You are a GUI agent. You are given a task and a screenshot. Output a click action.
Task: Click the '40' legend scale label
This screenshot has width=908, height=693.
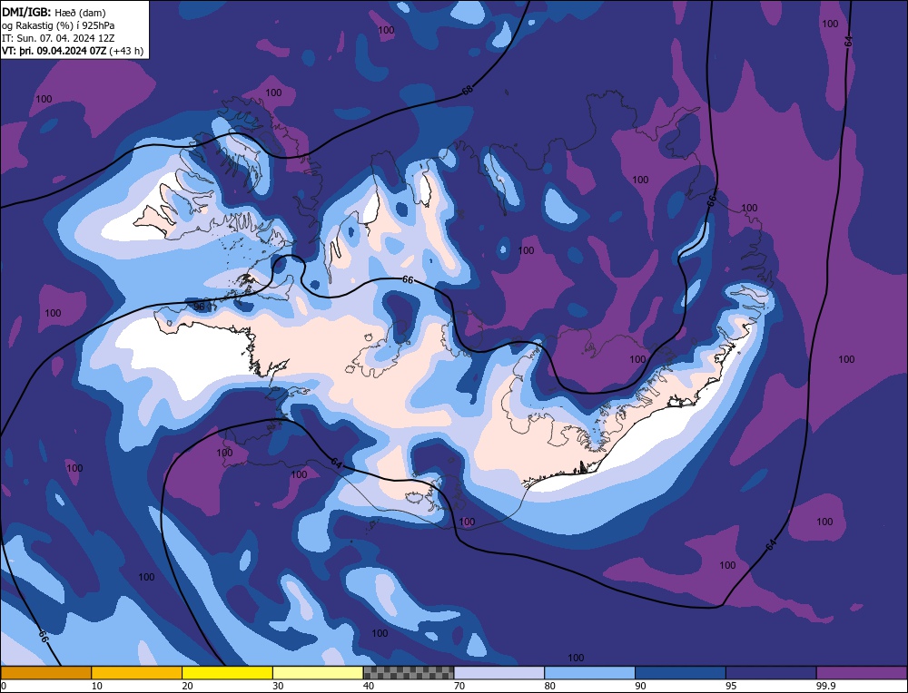click(x=369, y=686)
